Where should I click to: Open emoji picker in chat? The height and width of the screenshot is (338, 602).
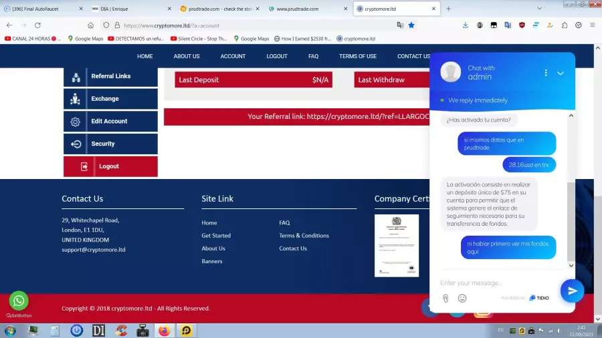462,298
